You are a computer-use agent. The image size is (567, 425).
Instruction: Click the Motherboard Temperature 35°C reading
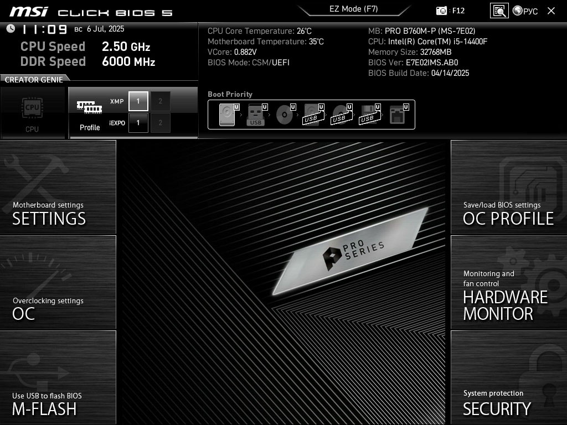265,42
